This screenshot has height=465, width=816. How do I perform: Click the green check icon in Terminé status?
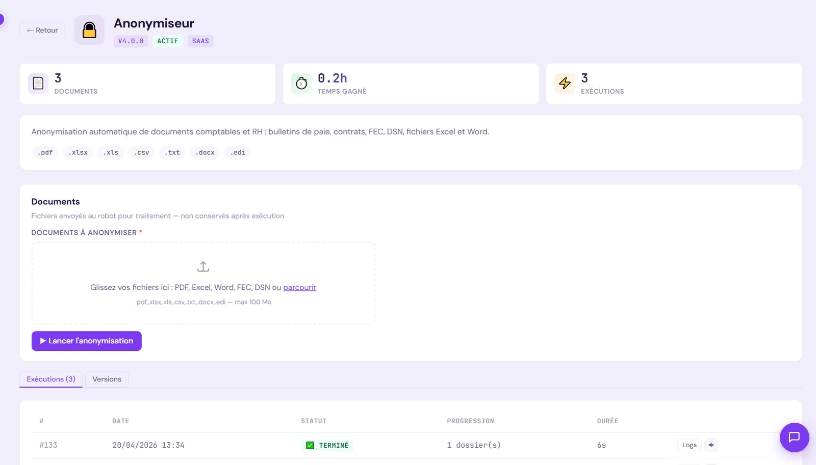point(310,445)
